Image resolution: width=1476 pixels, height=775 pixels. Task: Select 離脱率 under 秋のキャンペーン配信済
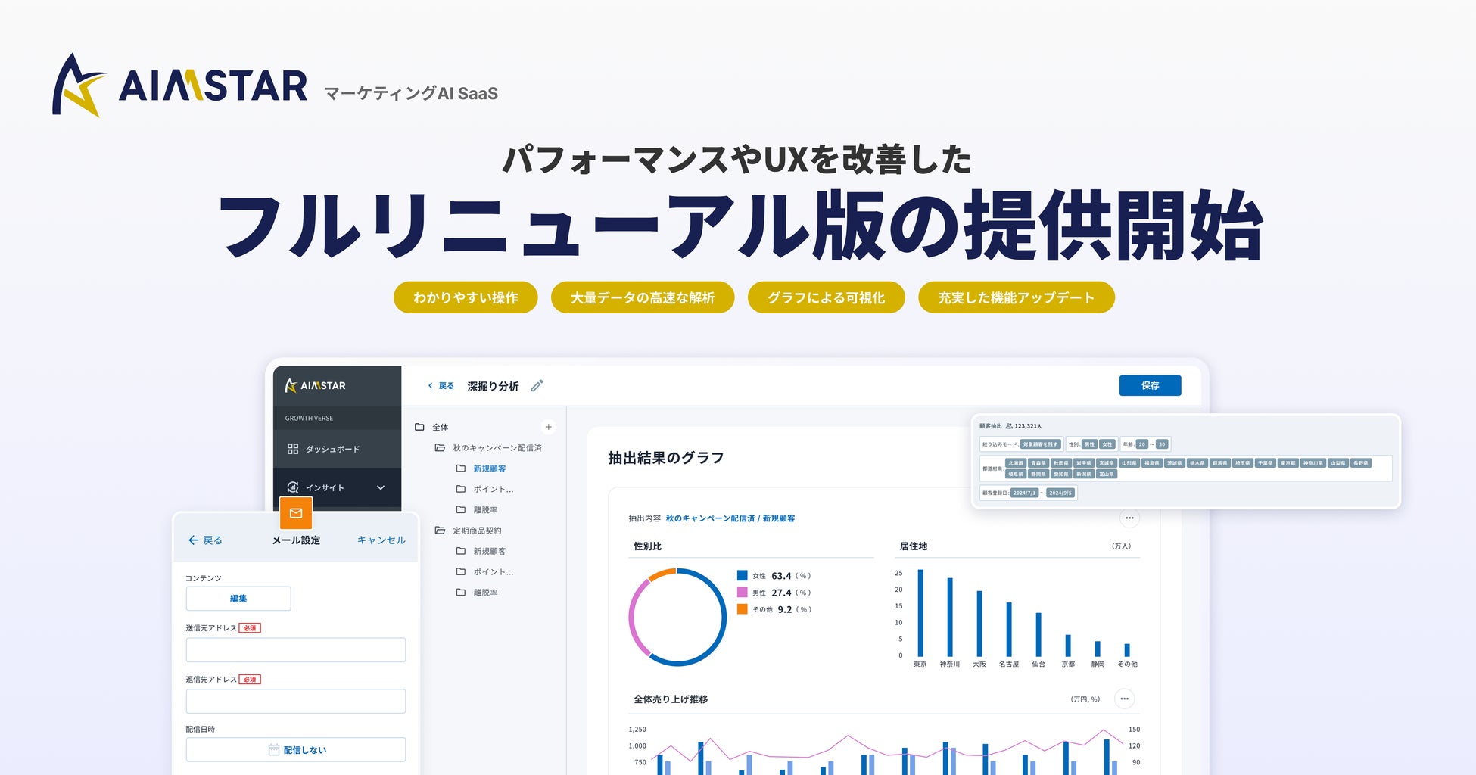(486, 510)
